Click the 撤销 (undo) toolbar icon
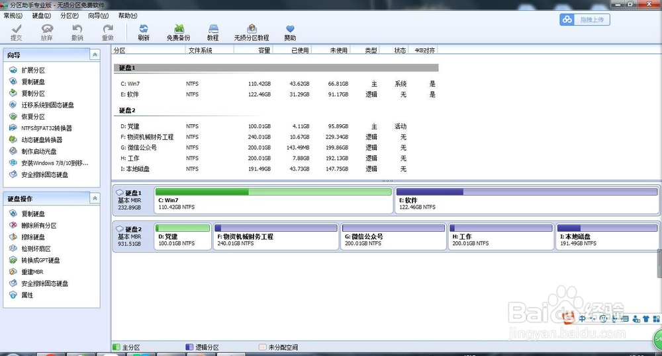662x356 pixels. tap(77, 28)
